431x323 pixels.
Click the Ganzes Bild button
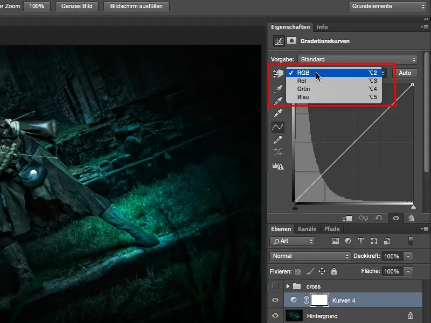(77, 6)
